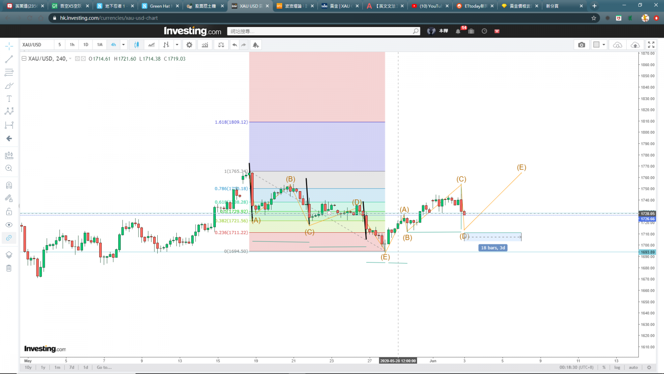The height and width of the screenshot is (374, 664).
Task: Open the indicators menu
Action: pyautogui.click(x=205, y=45)
